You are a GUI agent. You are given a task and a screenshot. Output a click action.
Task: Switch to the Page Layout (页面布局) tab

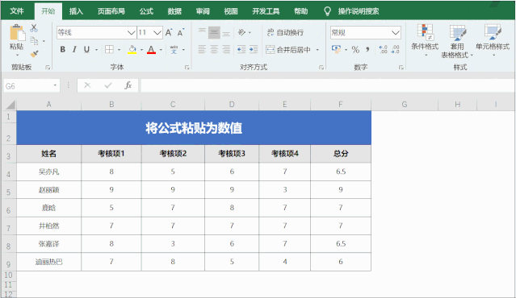click(111, 11)
